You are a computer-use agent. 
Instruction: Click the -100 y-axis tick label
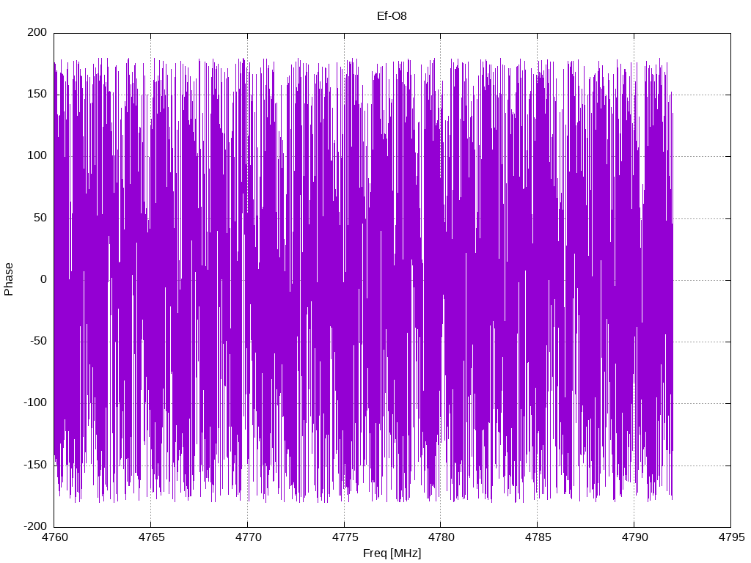35,402
